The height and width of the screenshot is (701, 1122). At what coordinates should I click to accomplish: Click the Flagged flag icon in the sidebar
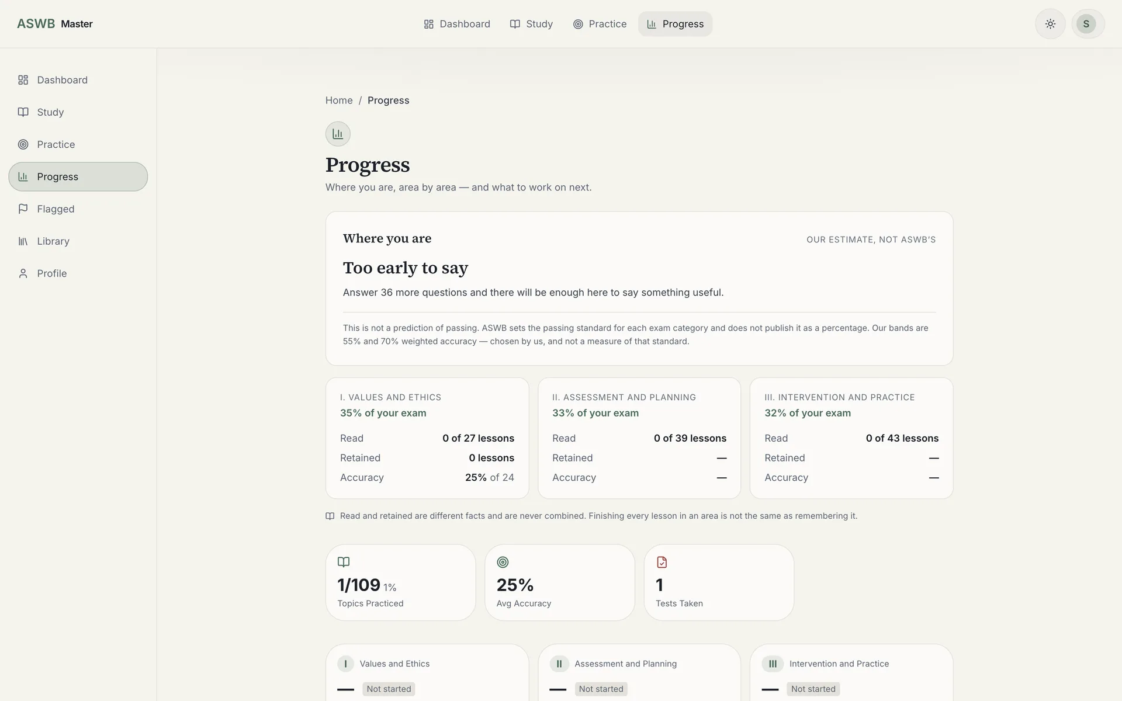coord(23,209)
